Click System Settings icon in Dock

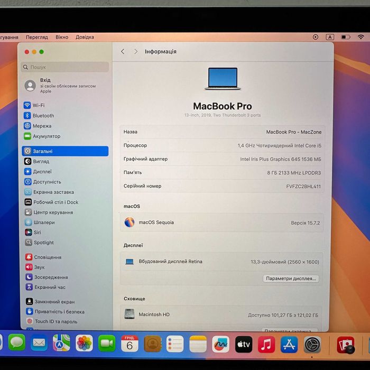click(x=312, y=345)
